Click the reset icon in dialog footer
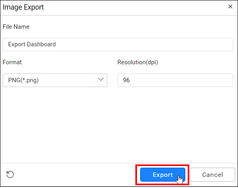The width and height of the screenshot is (238, 188). [x=10, y=174]
